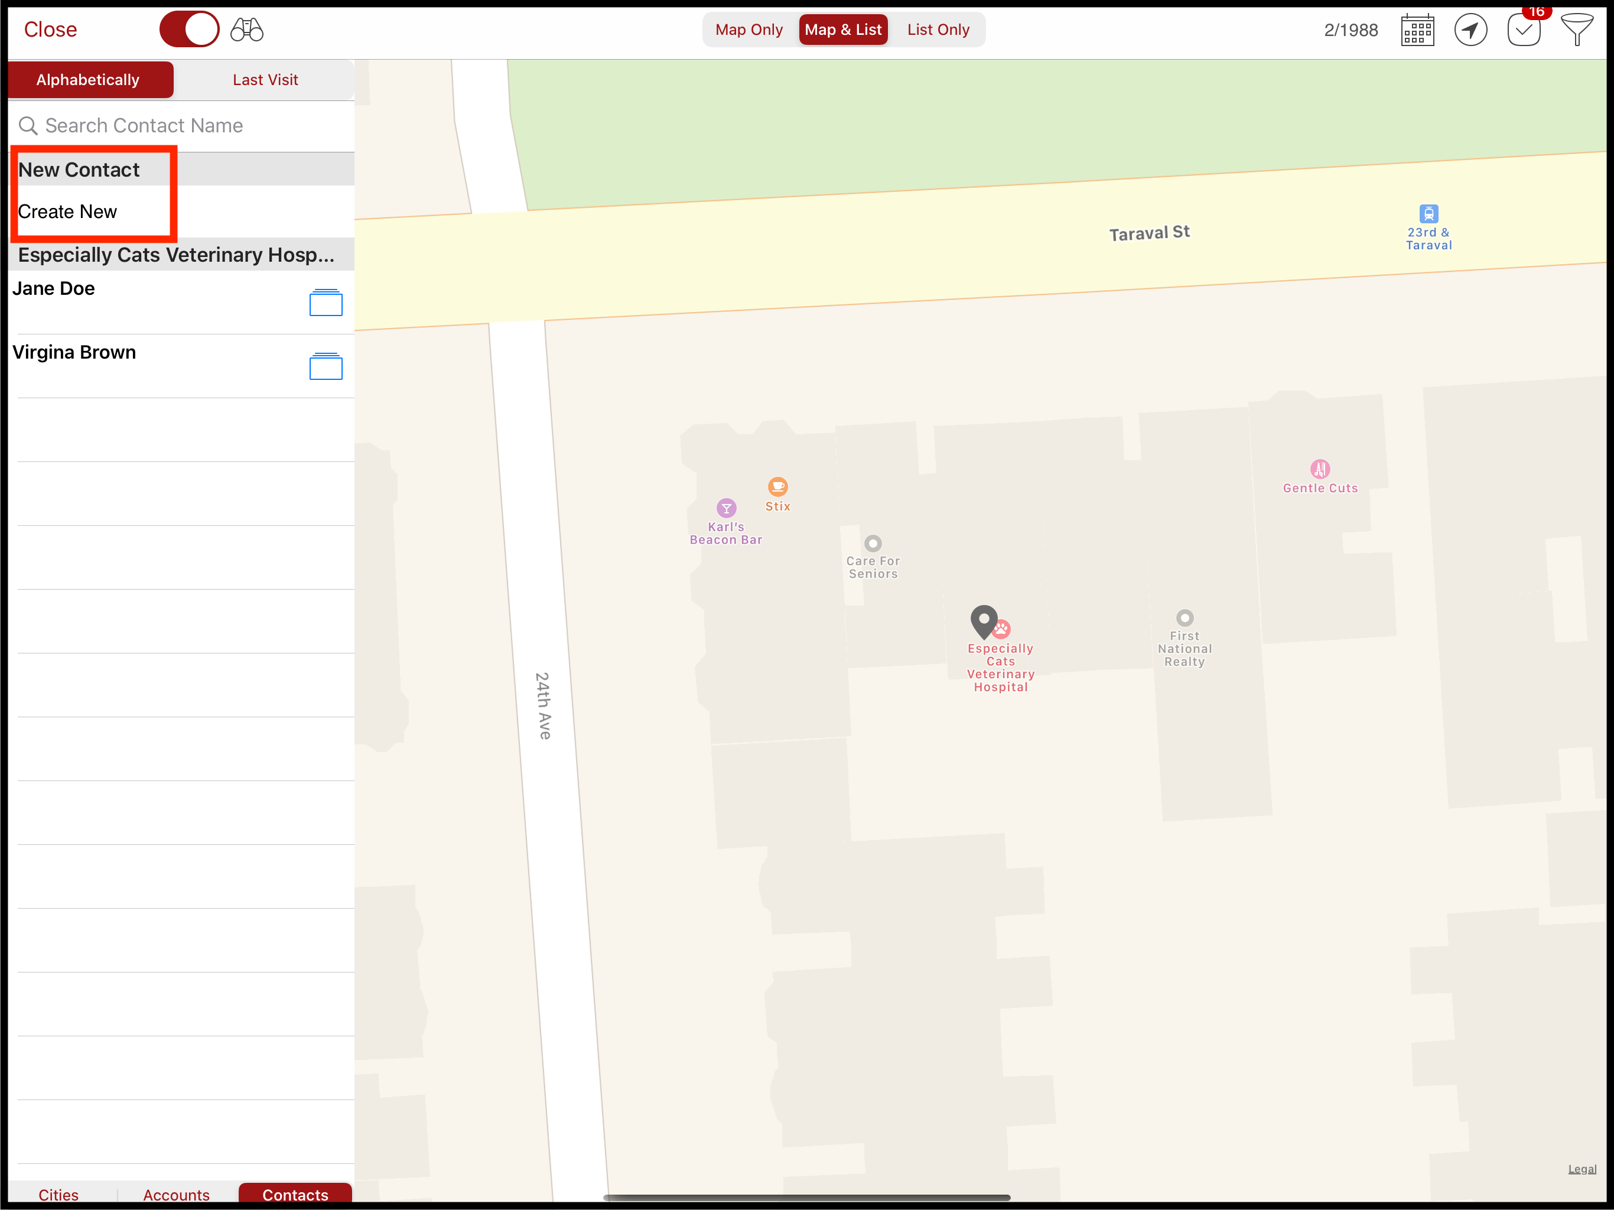Click the binoculars search icon

point(246,29)
